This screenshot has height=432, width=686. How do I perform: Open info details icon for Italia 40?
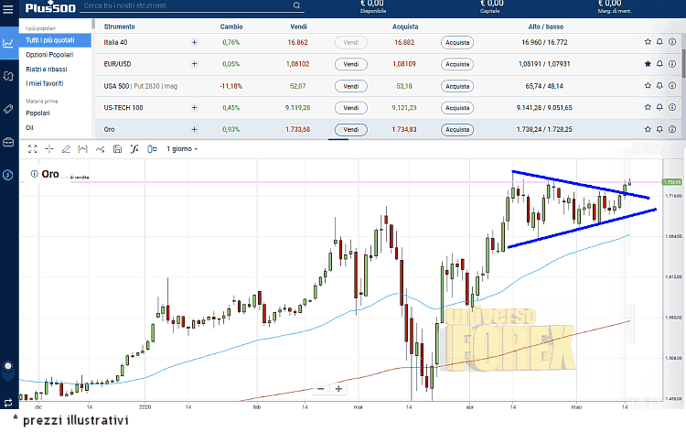tap(672, 42)
